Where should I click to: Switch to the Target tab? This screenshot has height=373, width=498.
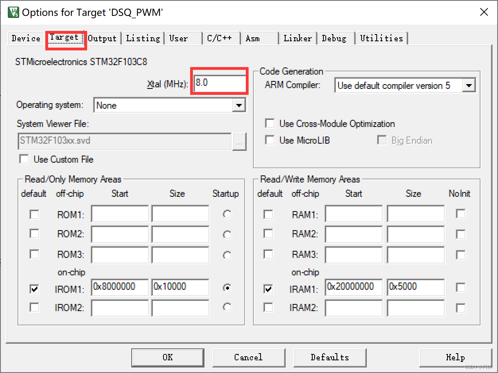[x=66, y=38]
